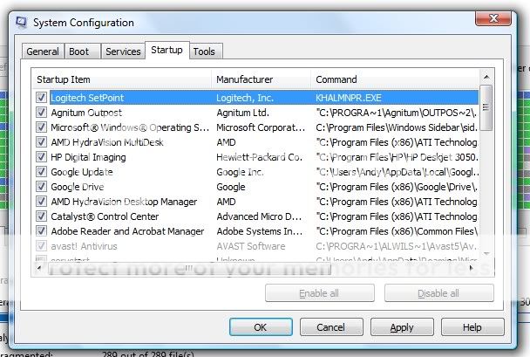Select the Catalyst® Control Center entry name

(x=105, y=216)
